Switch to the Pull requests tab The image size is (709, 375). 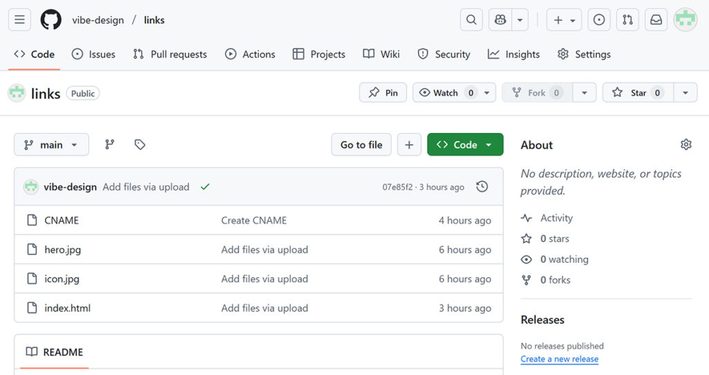click(170, 54)
